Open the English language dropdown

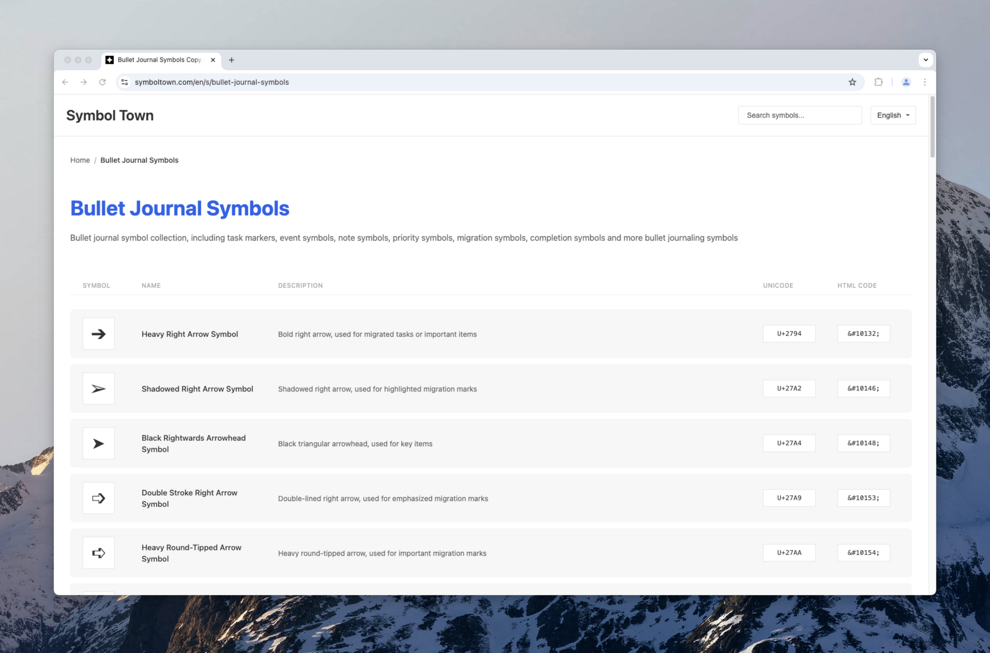click(x=893, y=115)
